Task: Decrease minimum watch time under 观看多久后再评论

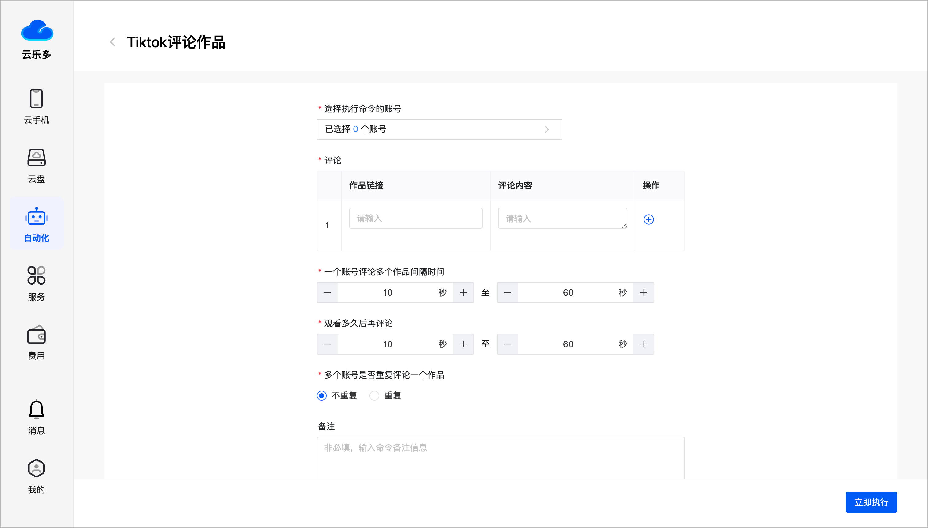Action: 327,344
